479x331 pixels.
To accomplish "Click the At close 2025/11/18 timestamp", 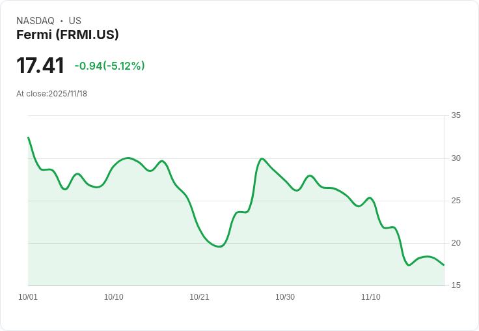I will 51,94.
